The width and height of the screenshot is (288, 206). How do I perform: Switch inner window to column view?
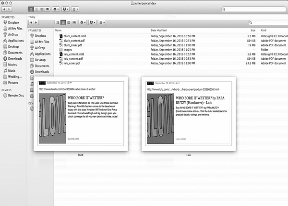pyautogui.click(x=69, y=22)
